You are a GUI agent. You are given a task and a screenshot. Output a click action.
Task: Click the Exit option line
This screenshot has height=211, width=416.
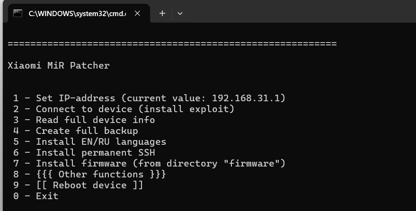click(x=36, y=196)
